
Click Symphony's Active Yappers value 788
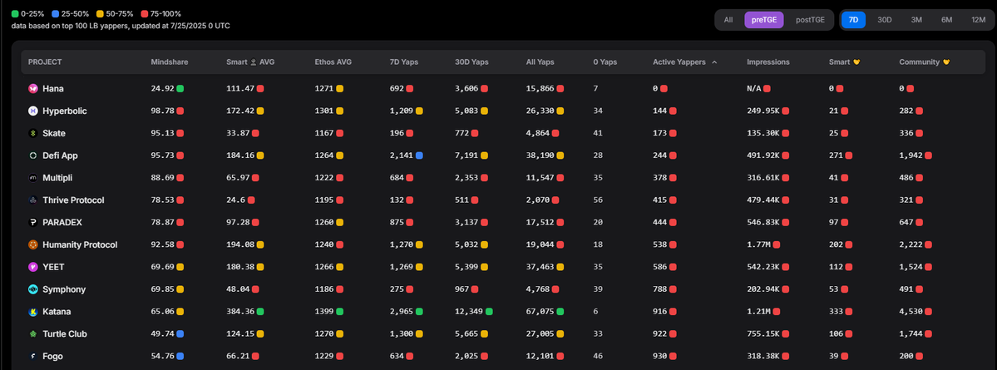tap(660, 289)
